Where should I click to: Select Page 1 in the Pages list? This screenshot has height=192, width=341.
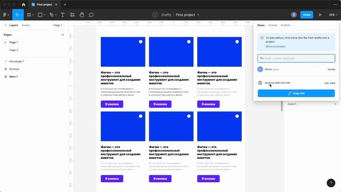tap(13, 43)
